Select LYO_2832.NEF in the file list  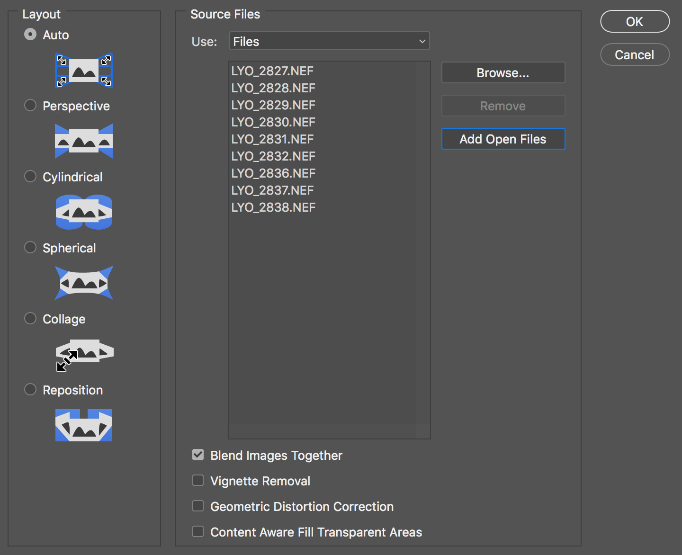(273, 156)
